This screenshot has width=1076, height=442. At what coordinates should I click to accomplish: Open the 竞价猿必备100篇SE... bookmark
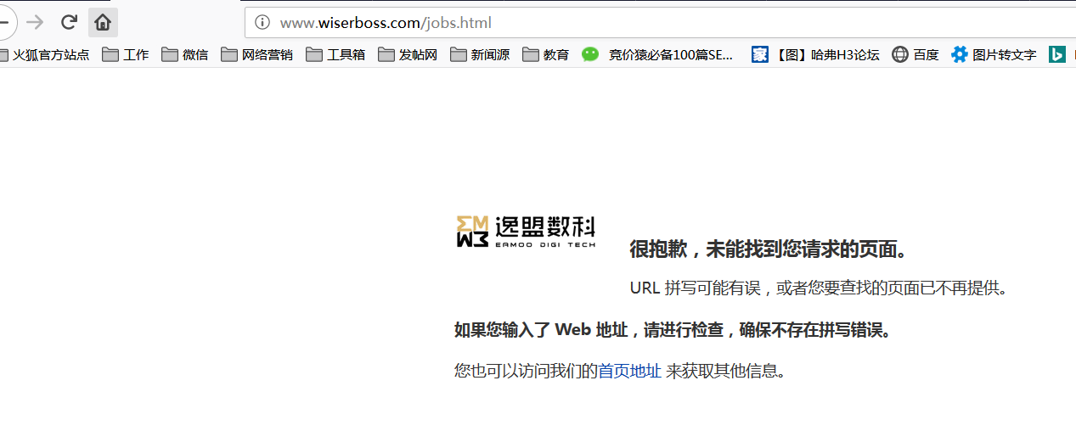point(658,54)
